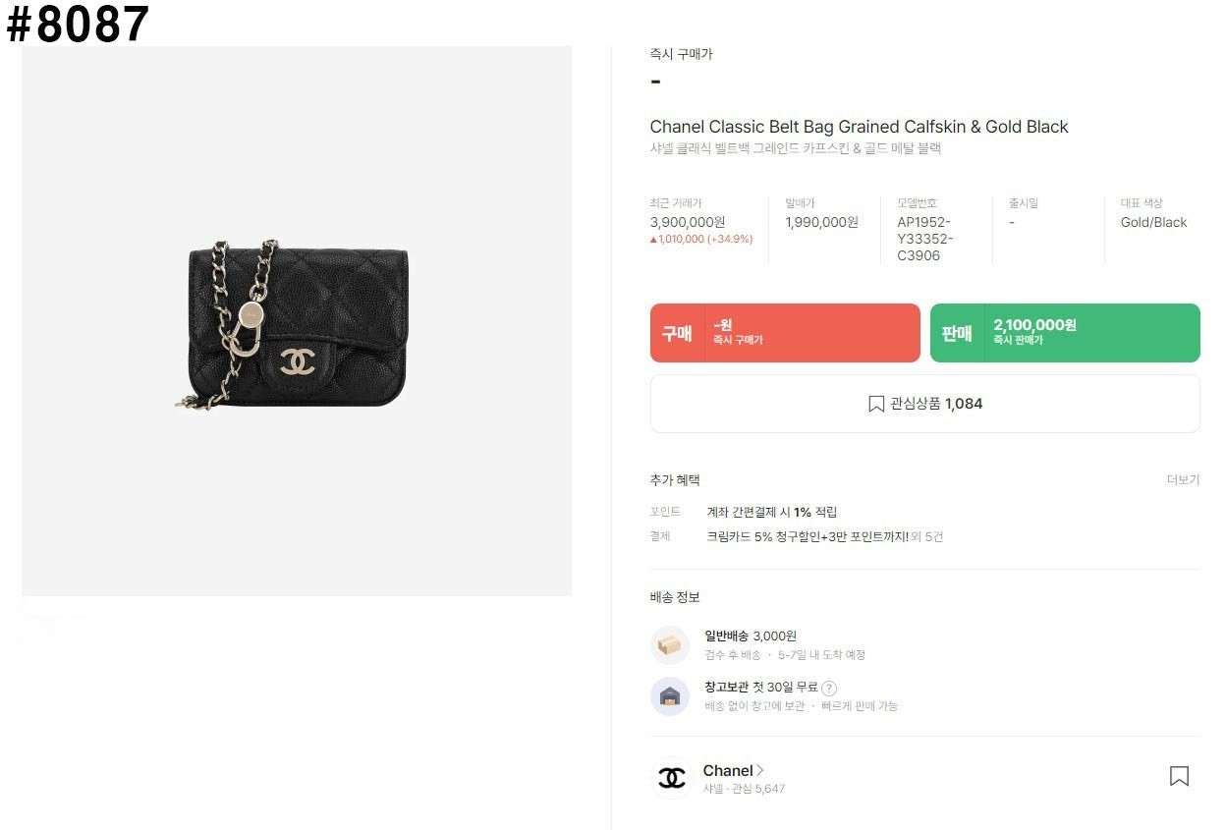The image size is (1226, 830).
Task: Click the 계좌 간편결제 시 1% 적립 text
Action: 772,512
